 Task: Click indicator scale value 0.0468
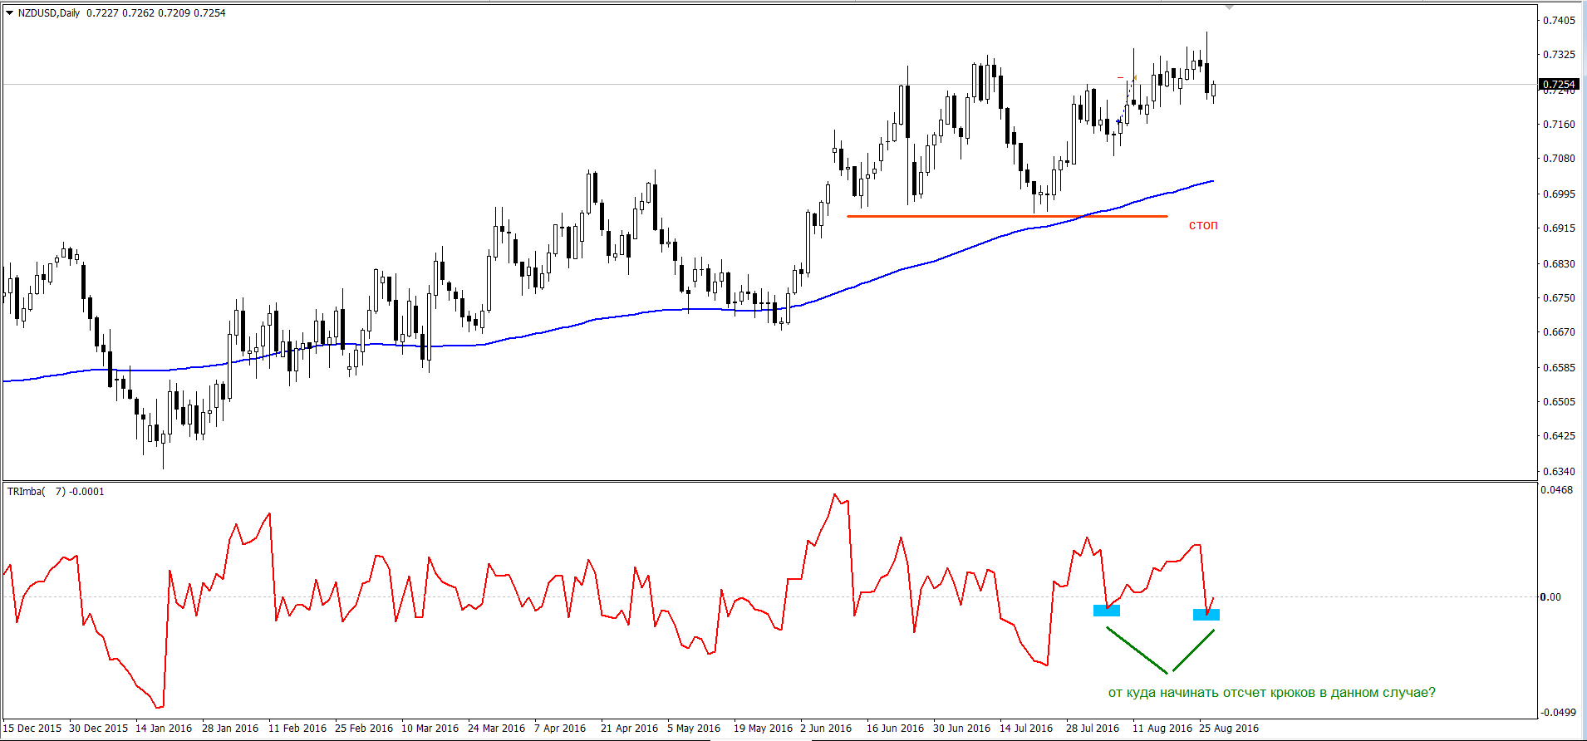tap(1557, 489)
